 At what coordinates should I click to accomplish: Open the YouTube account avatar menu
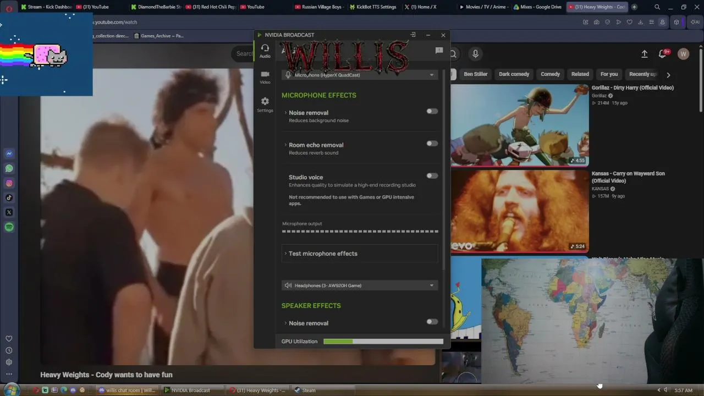click(683, 54)
